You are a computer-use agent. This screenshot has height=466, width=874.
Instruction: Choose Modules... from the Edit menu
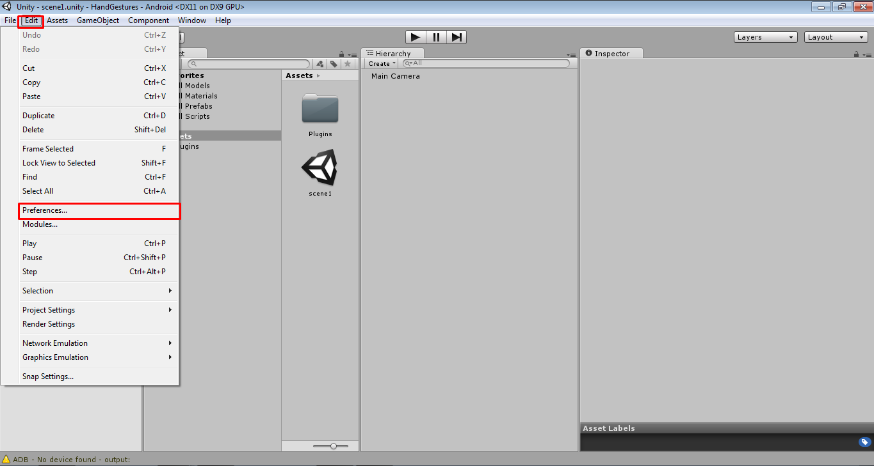99,224
